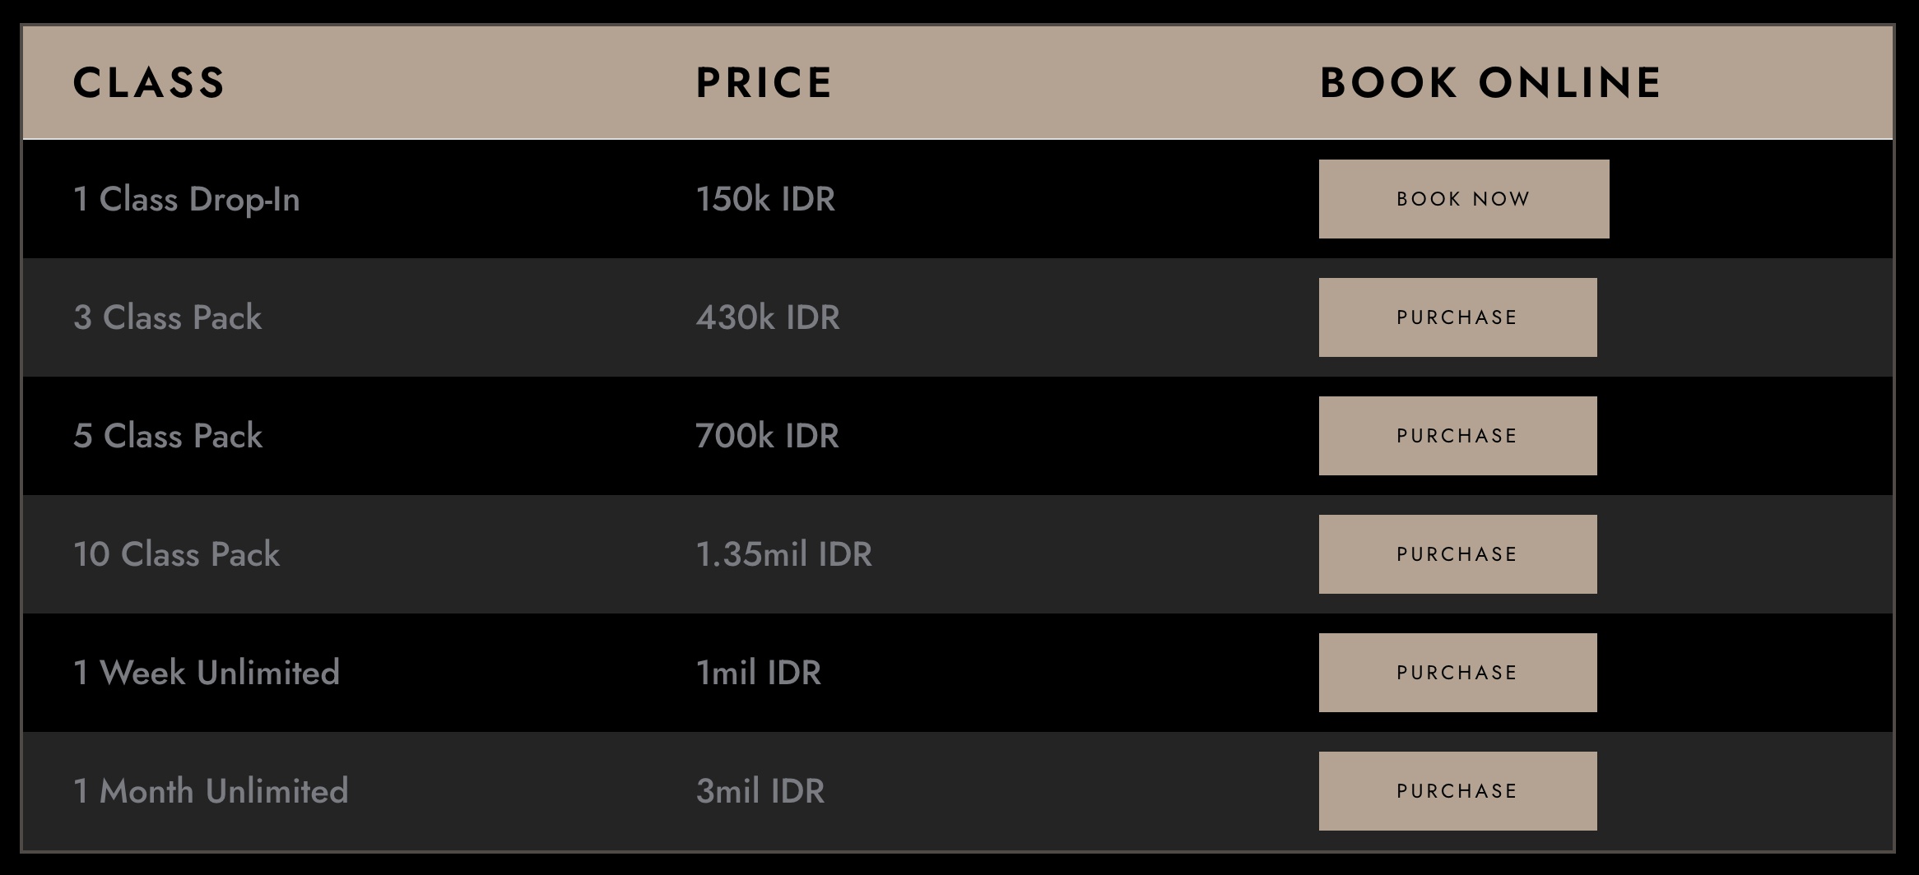
Task: Purchase the 1 Week Unlimited pass
Action: 1457,673
